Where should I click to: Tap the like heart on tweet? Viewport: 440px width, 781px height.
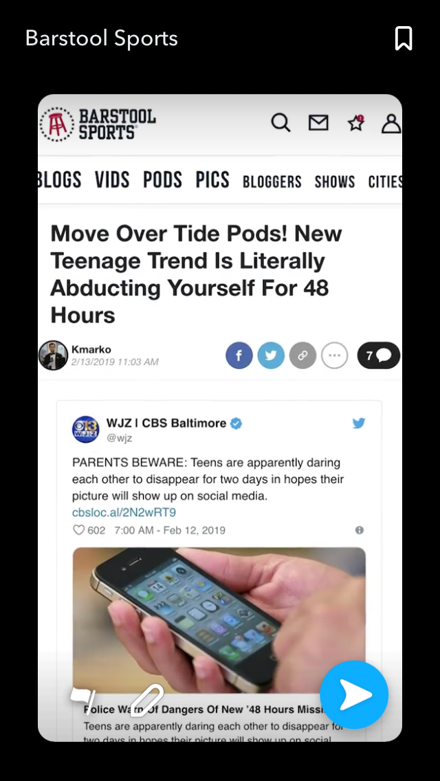(x=79, y=530)
